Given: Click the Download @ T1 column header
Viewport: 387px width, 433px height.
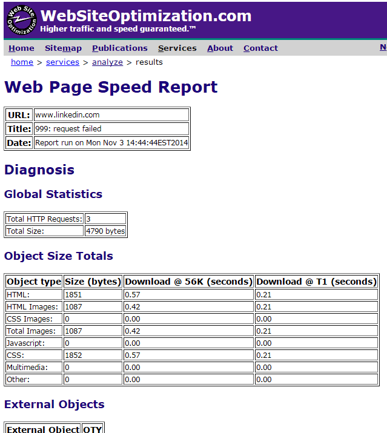Looking at the screenshot, I should [316, 282].
